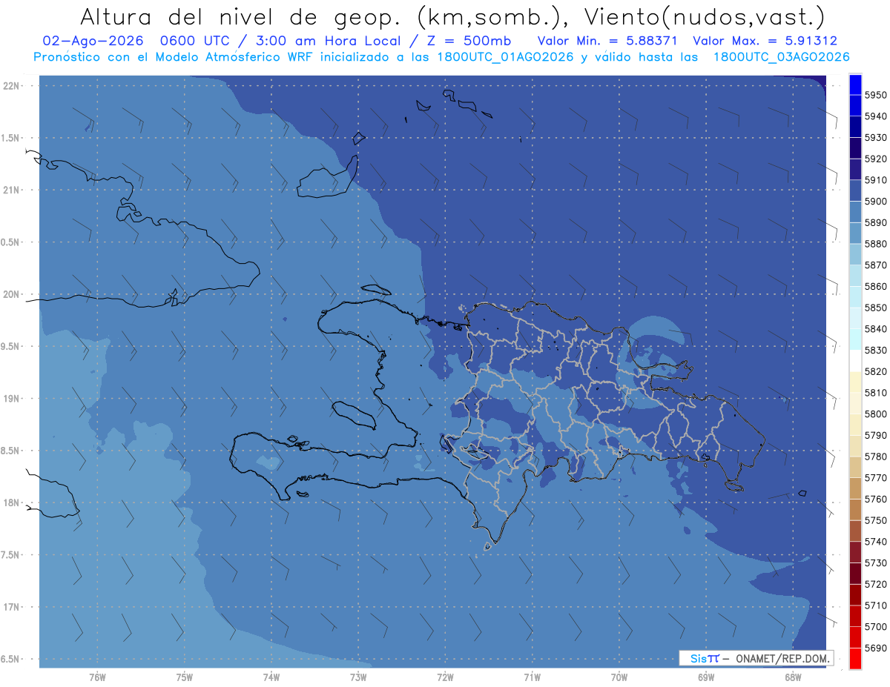Click the 20N latitude axis label
The width and height of the screenshot is (890, 687).
[11, 294]
